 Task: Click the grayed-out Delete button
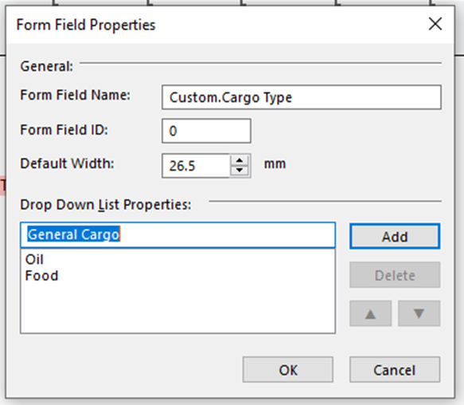pos(395,275)
